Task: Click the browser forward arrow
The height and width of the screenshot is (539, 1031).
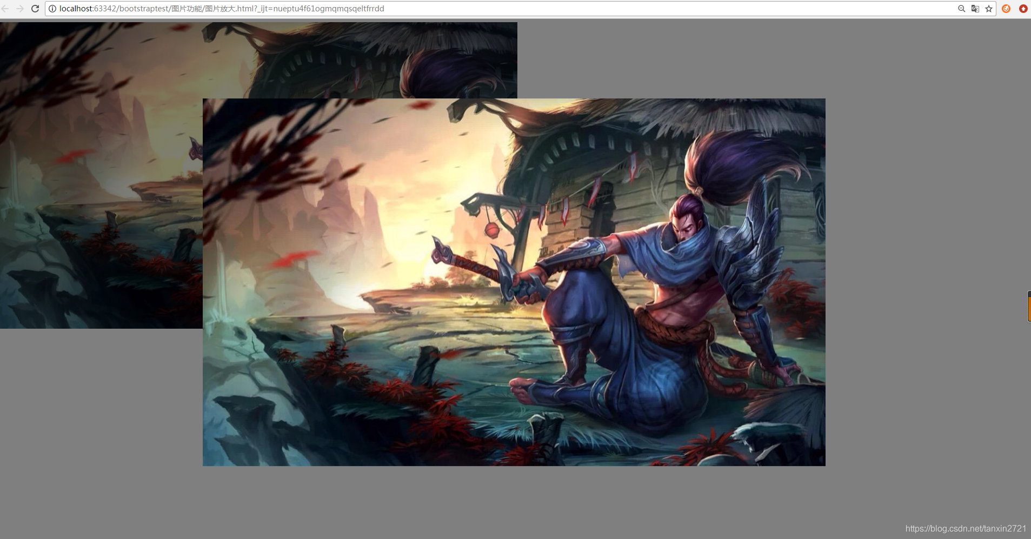Action: tap(20, 9)
